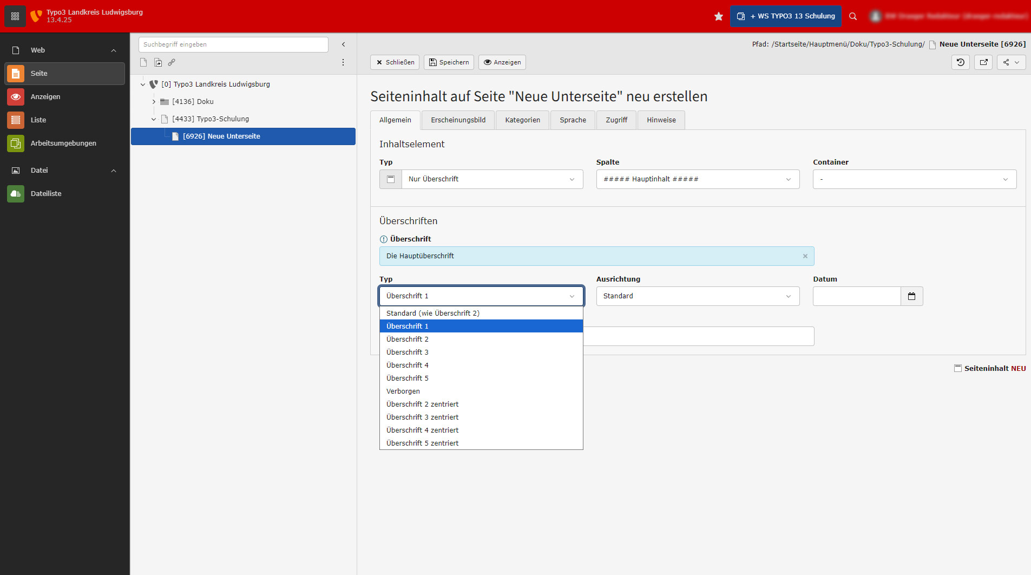Expand the Doku tree node
The image size is (1031, 575).
[154, 102]
